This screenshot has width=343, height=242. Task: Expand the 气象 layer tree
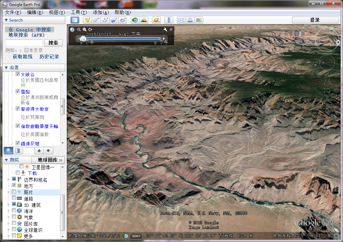9,217
